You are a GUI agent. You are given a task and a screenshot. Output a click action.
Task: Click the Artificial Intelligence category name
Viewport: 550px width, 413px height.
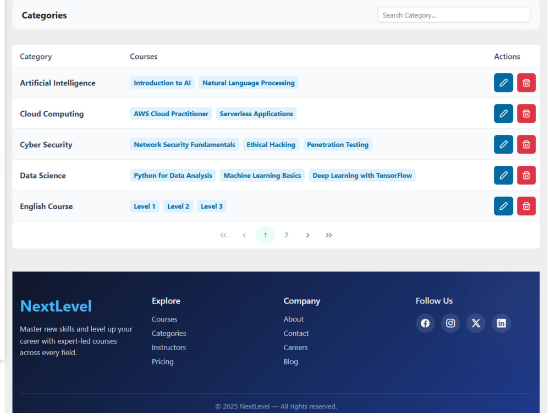[58, 83]
